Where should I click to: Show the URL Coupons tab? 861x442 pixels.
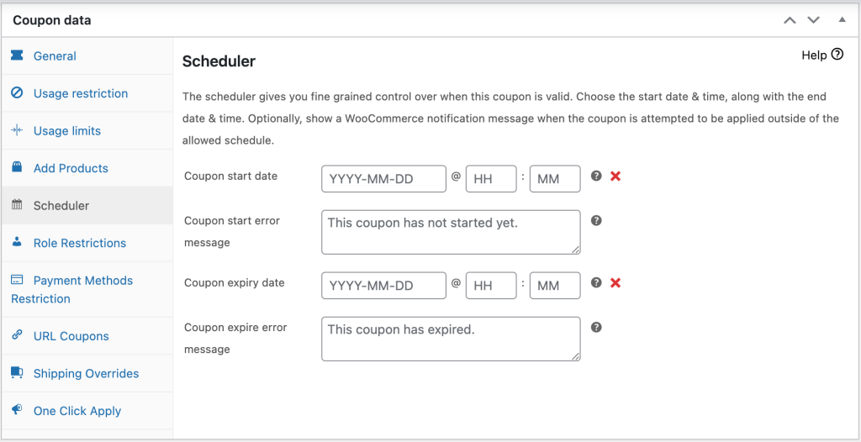click(x=71, y=336)
